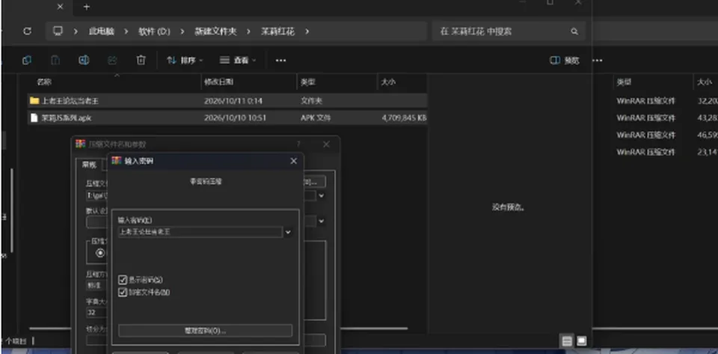Click 茉莉红花 in the breadcrumb
Screen dimensions: 718x354
pyautogui.click(x=278, y=31)
